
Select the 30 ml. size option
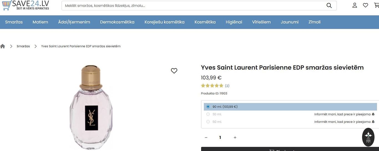point(208,114)
